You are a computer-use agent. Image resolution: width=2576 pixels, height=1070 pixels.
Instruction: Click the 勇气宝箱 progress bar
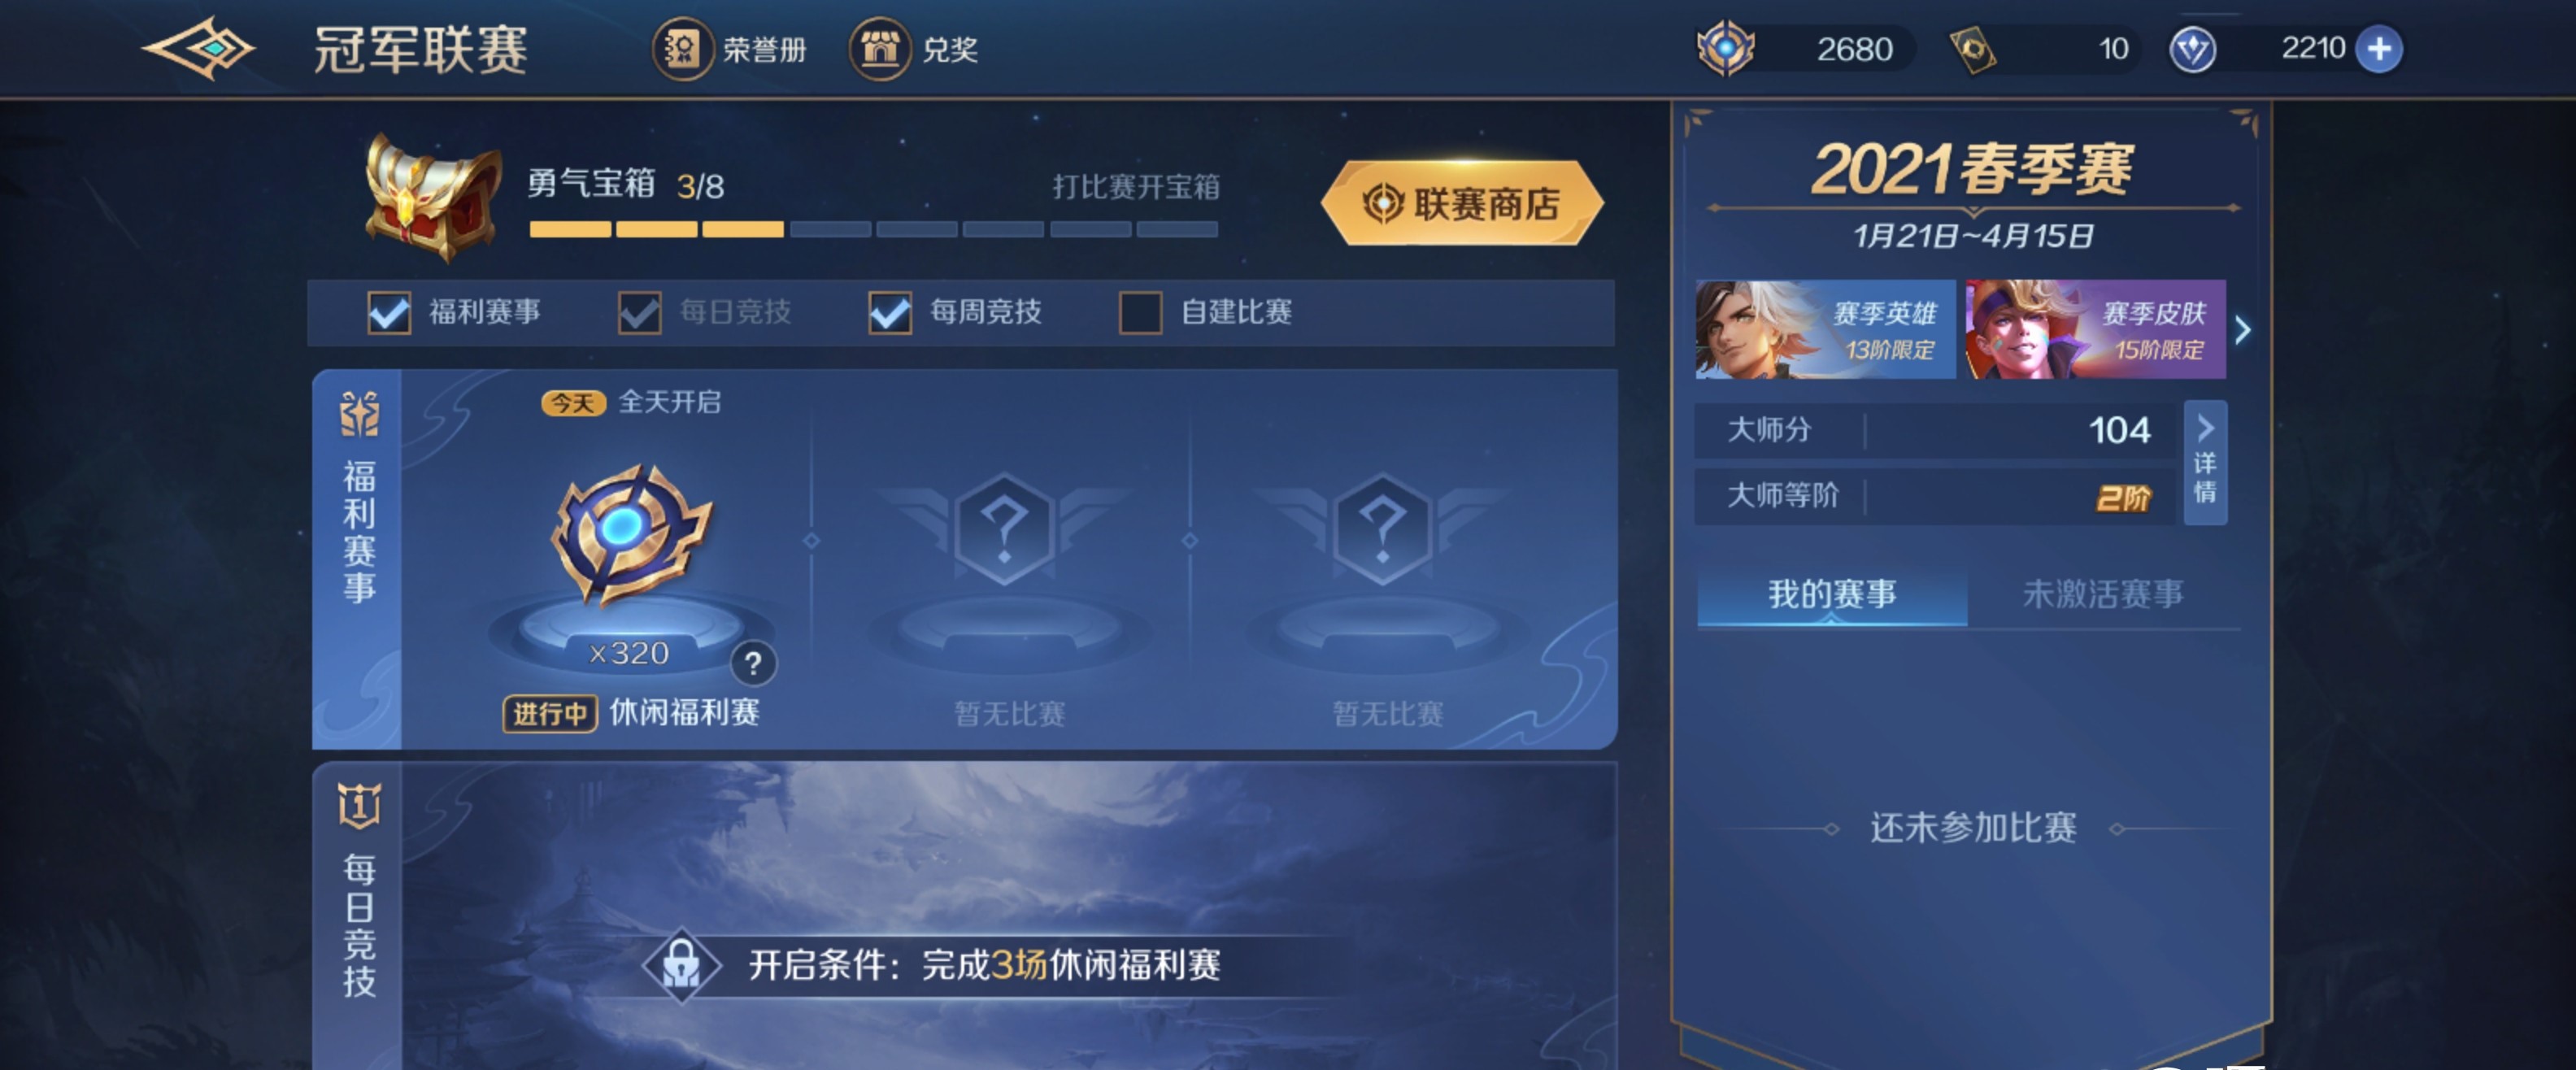pyautogui.click(x=873, y=229)
